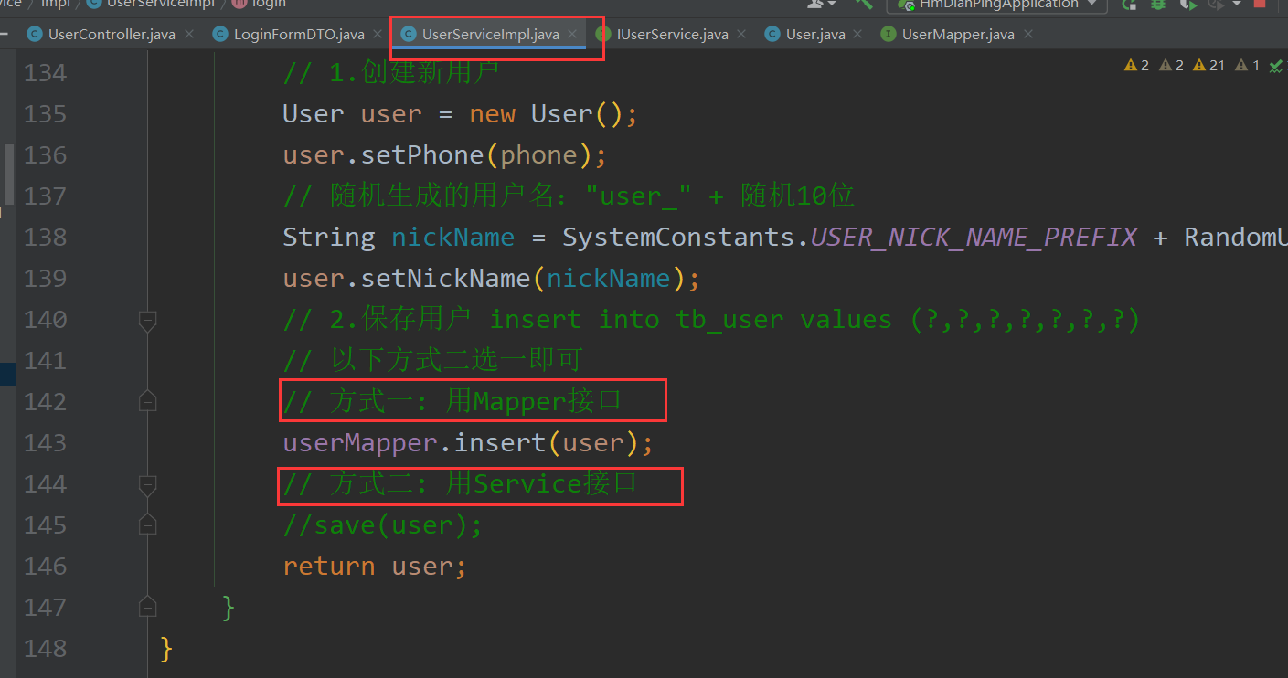This screenshot has height=678, width=1288.
Task: Click the left panel vertical scrollbar thumb
Action: [x=9, y=175]
